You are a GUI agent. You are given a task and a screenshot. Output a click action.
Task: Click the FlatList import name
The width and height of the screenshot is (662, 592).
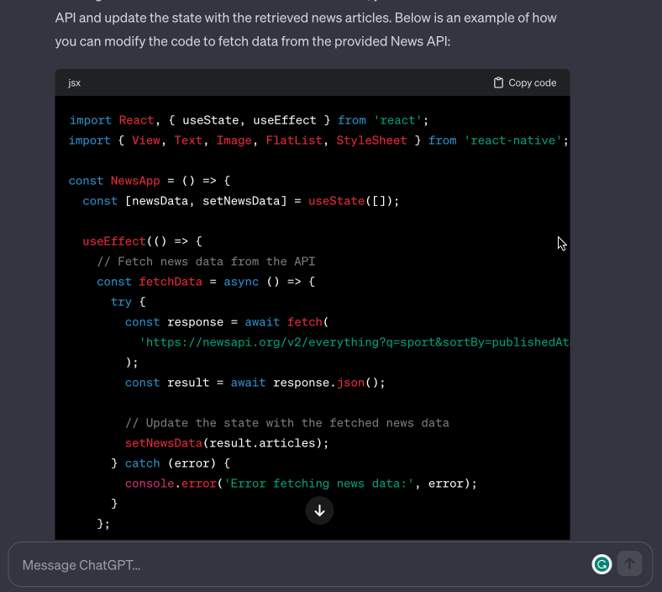[294, 140]
